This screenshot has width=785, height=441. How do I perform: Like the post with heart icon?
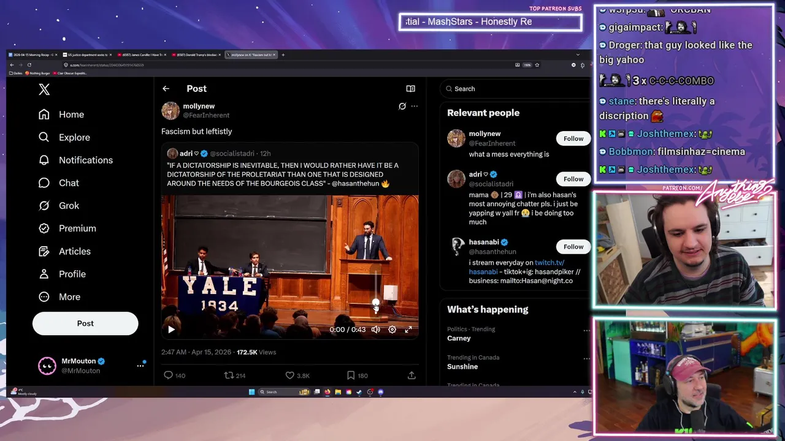click(289, 375)
